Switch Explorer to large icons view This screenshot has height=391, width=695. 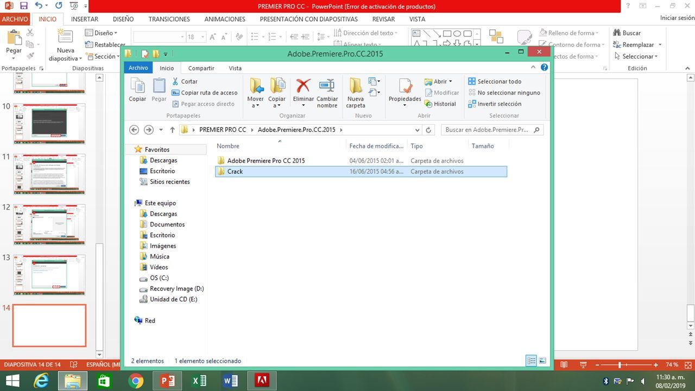pyautogui.click(x=542, y=361)
